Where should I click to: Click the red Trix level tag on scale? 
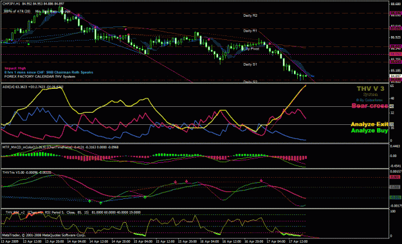click(x=395, y=177)
